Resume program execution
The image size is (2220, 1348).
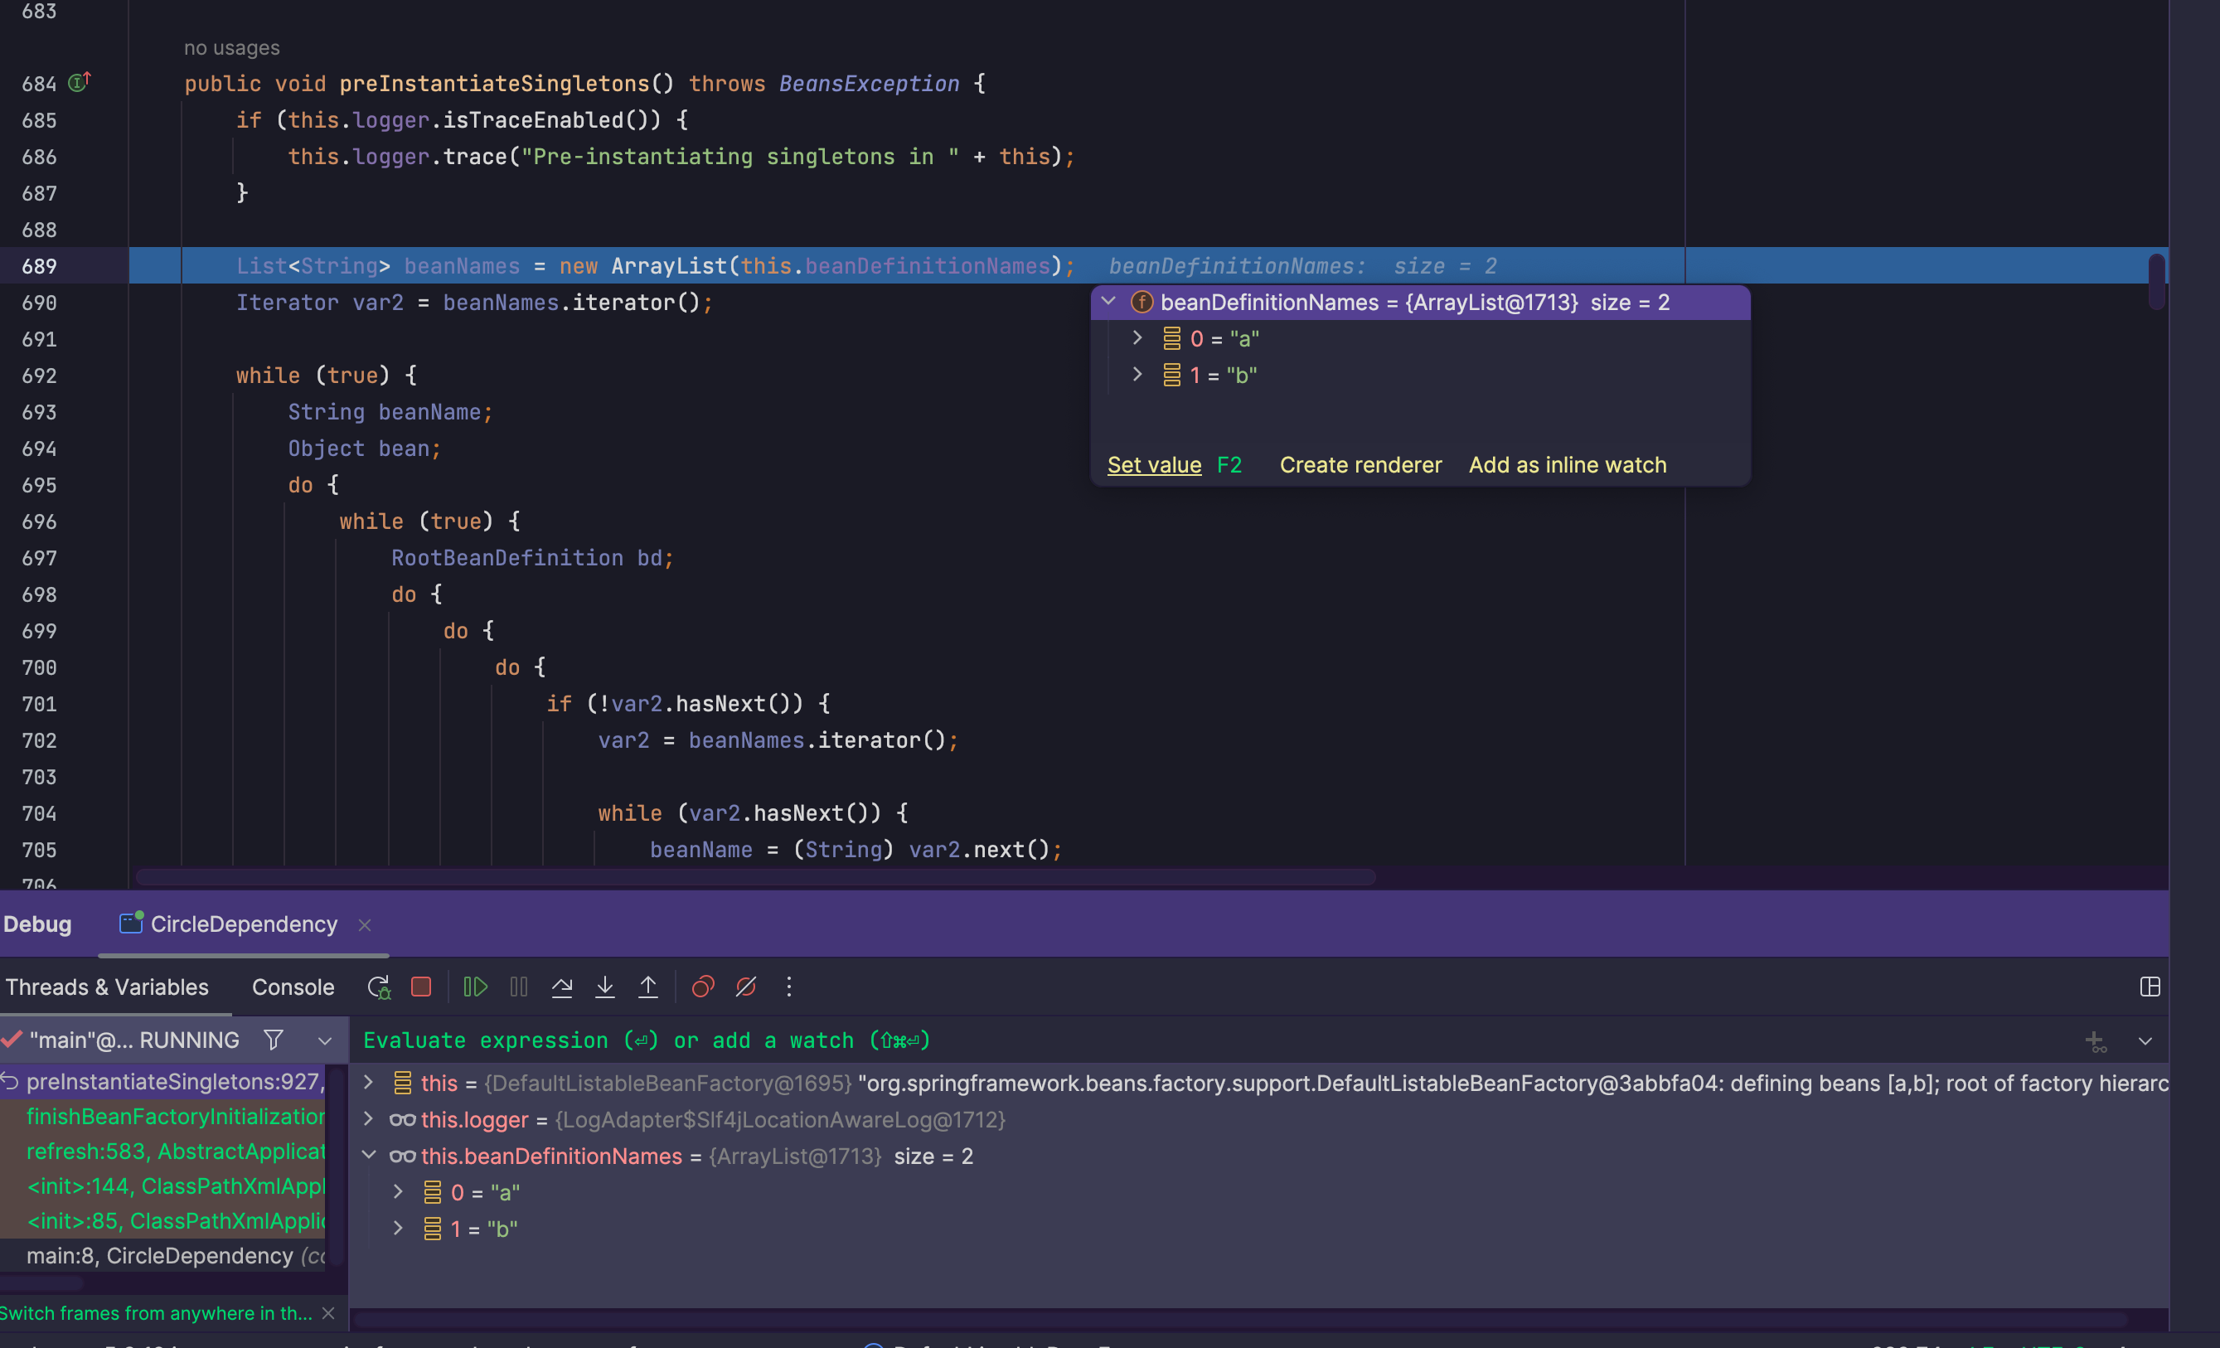(475, 987)
